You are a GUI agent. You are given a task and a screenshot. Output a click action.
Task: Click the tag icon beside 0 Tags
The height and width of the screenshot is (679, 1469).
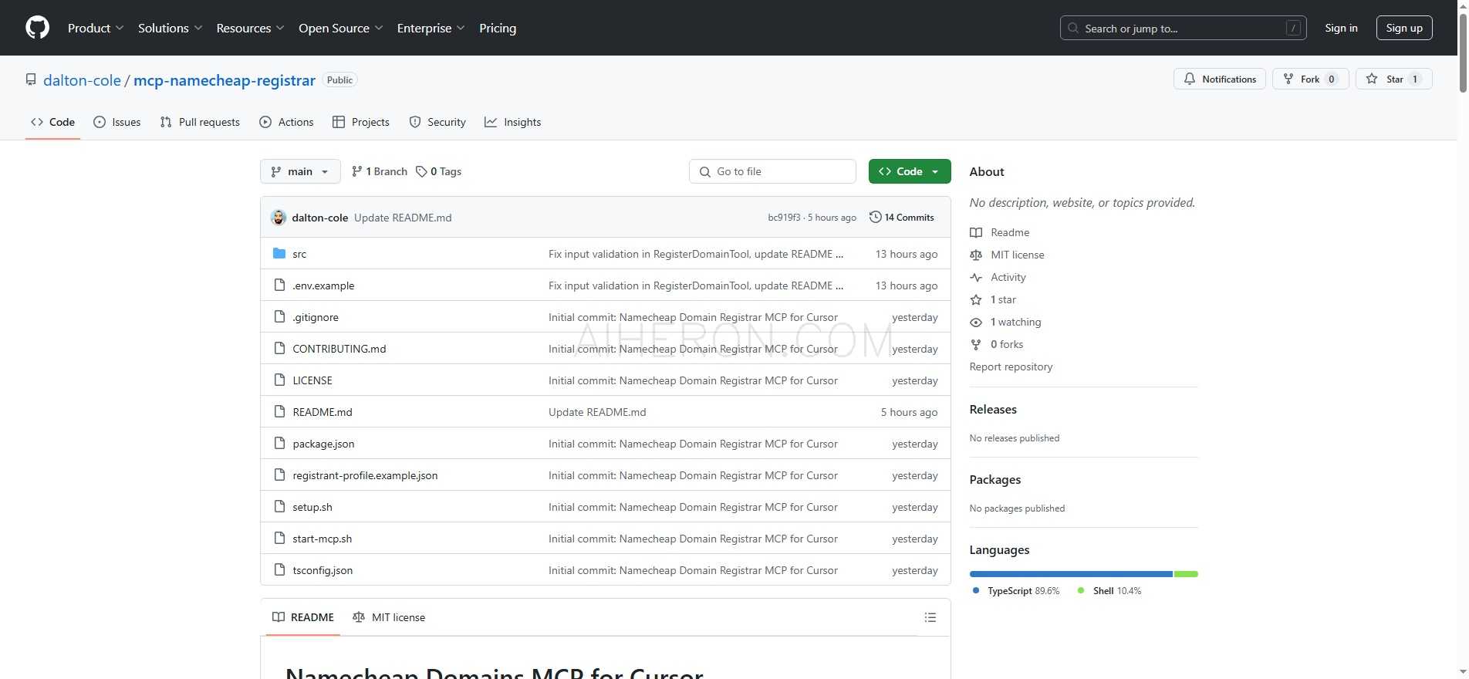[x=421, y=171]
